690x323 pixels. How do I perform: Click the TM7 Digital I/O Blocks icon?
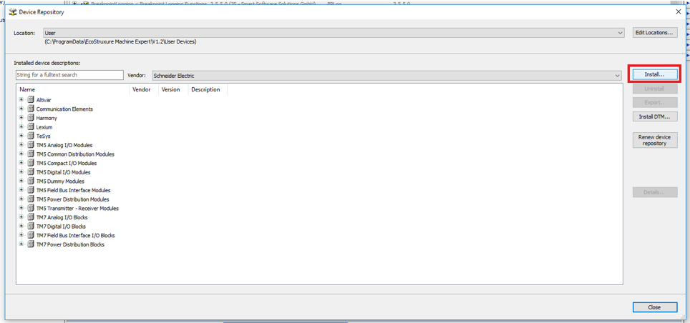click(x=31, y=227)
